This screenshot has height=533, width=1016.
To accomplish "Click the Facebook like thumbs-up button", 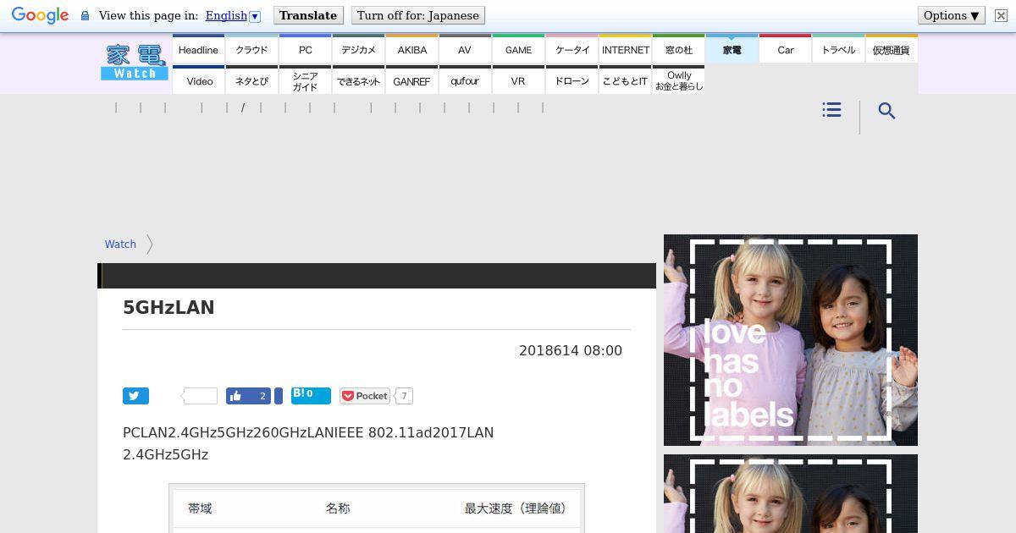I will (x=248, y=396).
